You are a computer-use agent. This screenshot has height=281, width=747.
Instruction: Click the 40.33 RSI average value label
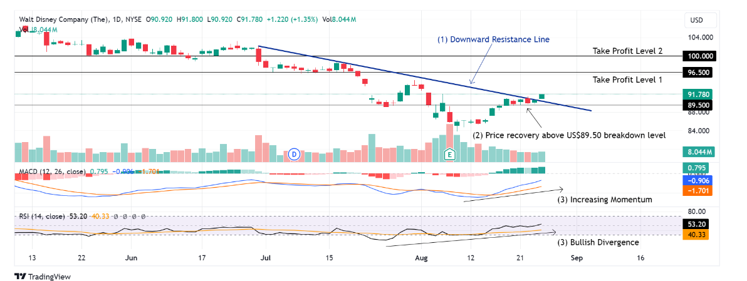pos(694,235)
